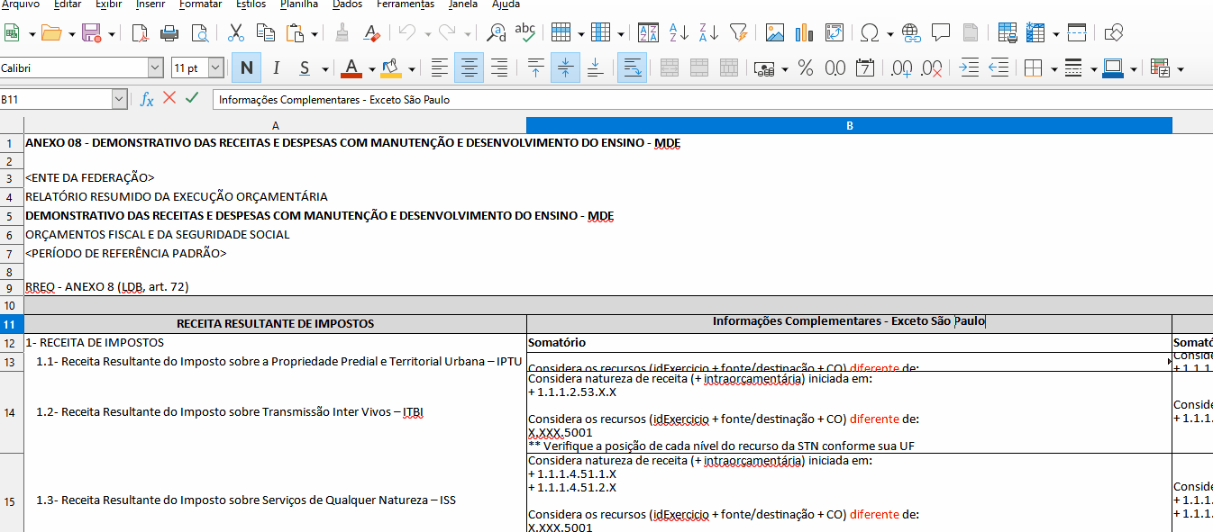Insert an image via toolbar icon
1213x532 pixels.
click(x=775, y=33)
